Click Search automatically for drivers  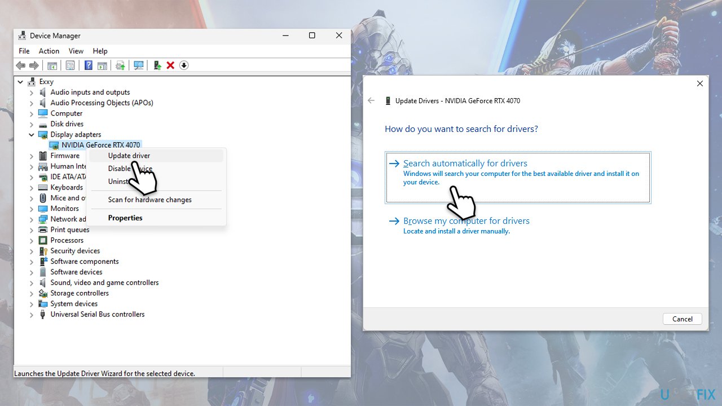click(x=465, y=164)
